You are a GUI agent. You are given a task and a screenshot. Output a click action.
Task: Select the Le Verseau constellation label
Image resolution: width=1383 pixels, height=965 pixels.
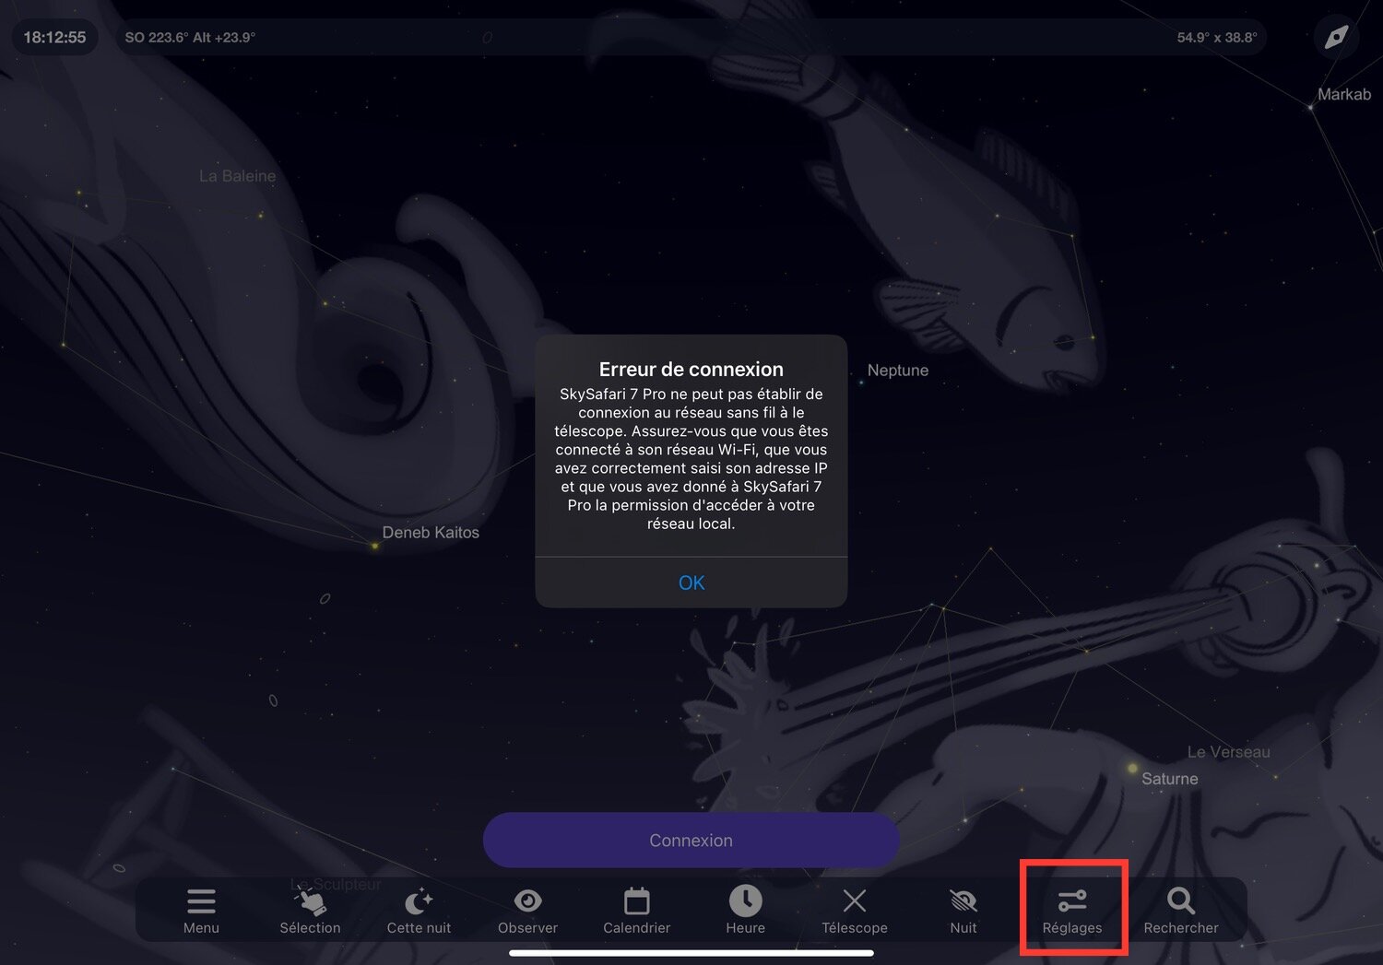(1229, 752)
